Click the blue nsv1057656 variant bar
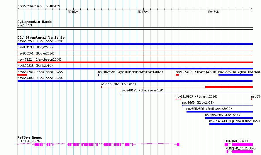 point(229,118)
